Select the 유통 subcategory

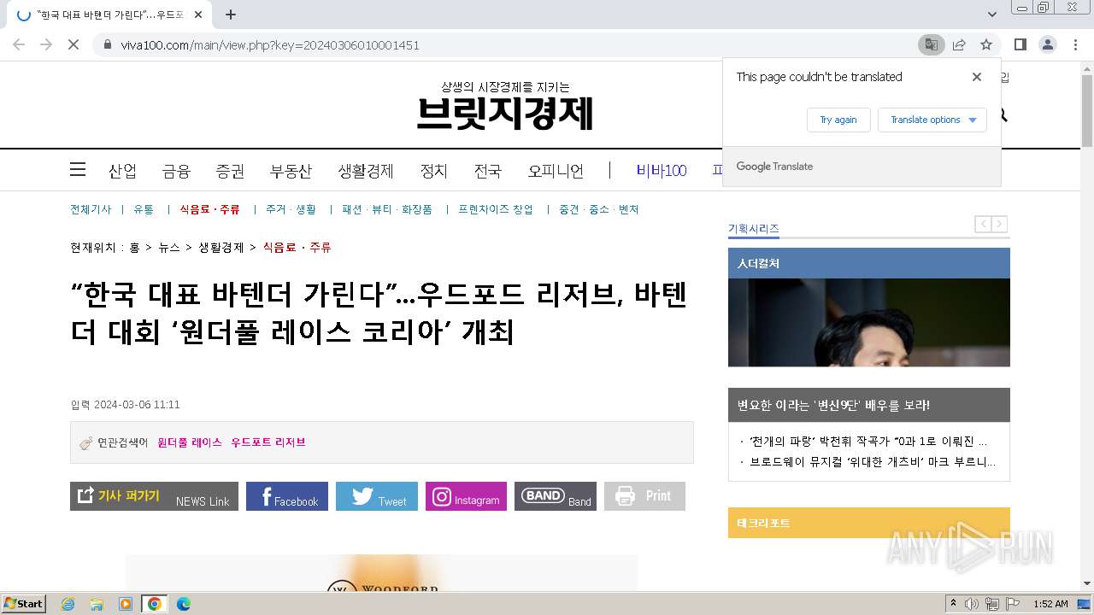coord(144,209)
